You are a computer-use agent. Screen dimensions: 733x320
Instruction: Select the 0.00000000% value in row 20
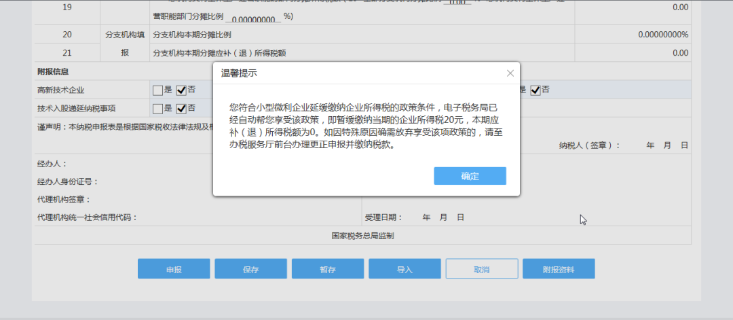pos(663,35)
